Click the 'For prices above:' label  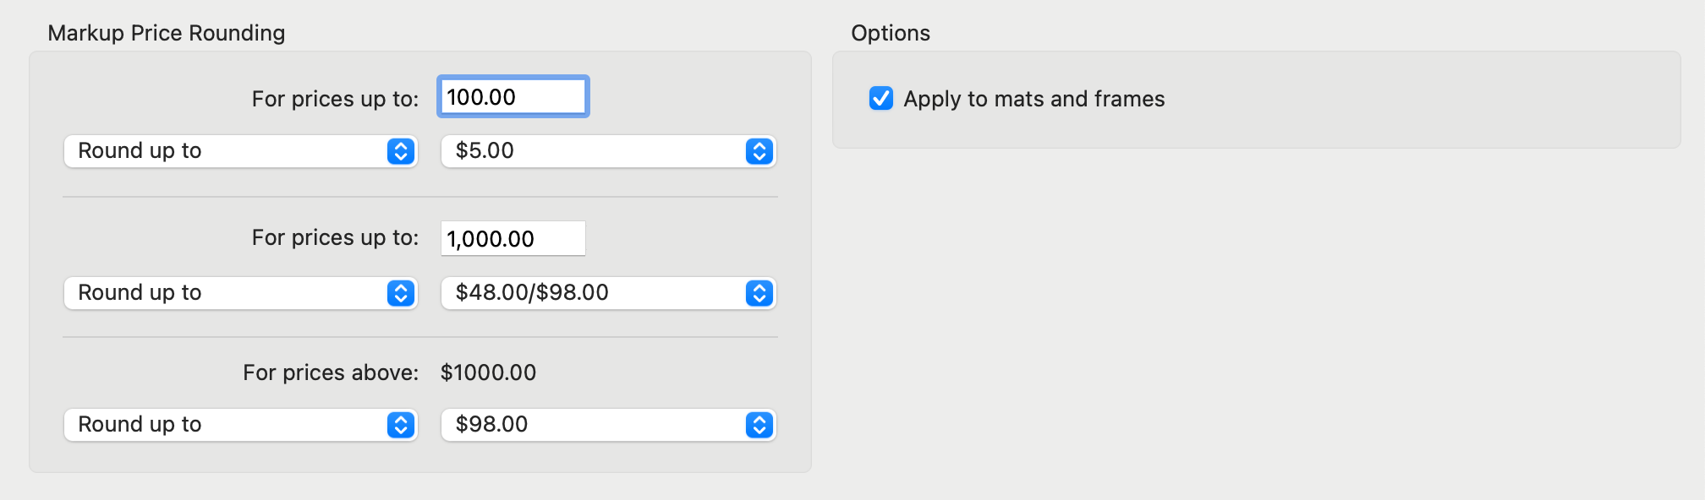(331, 372)
